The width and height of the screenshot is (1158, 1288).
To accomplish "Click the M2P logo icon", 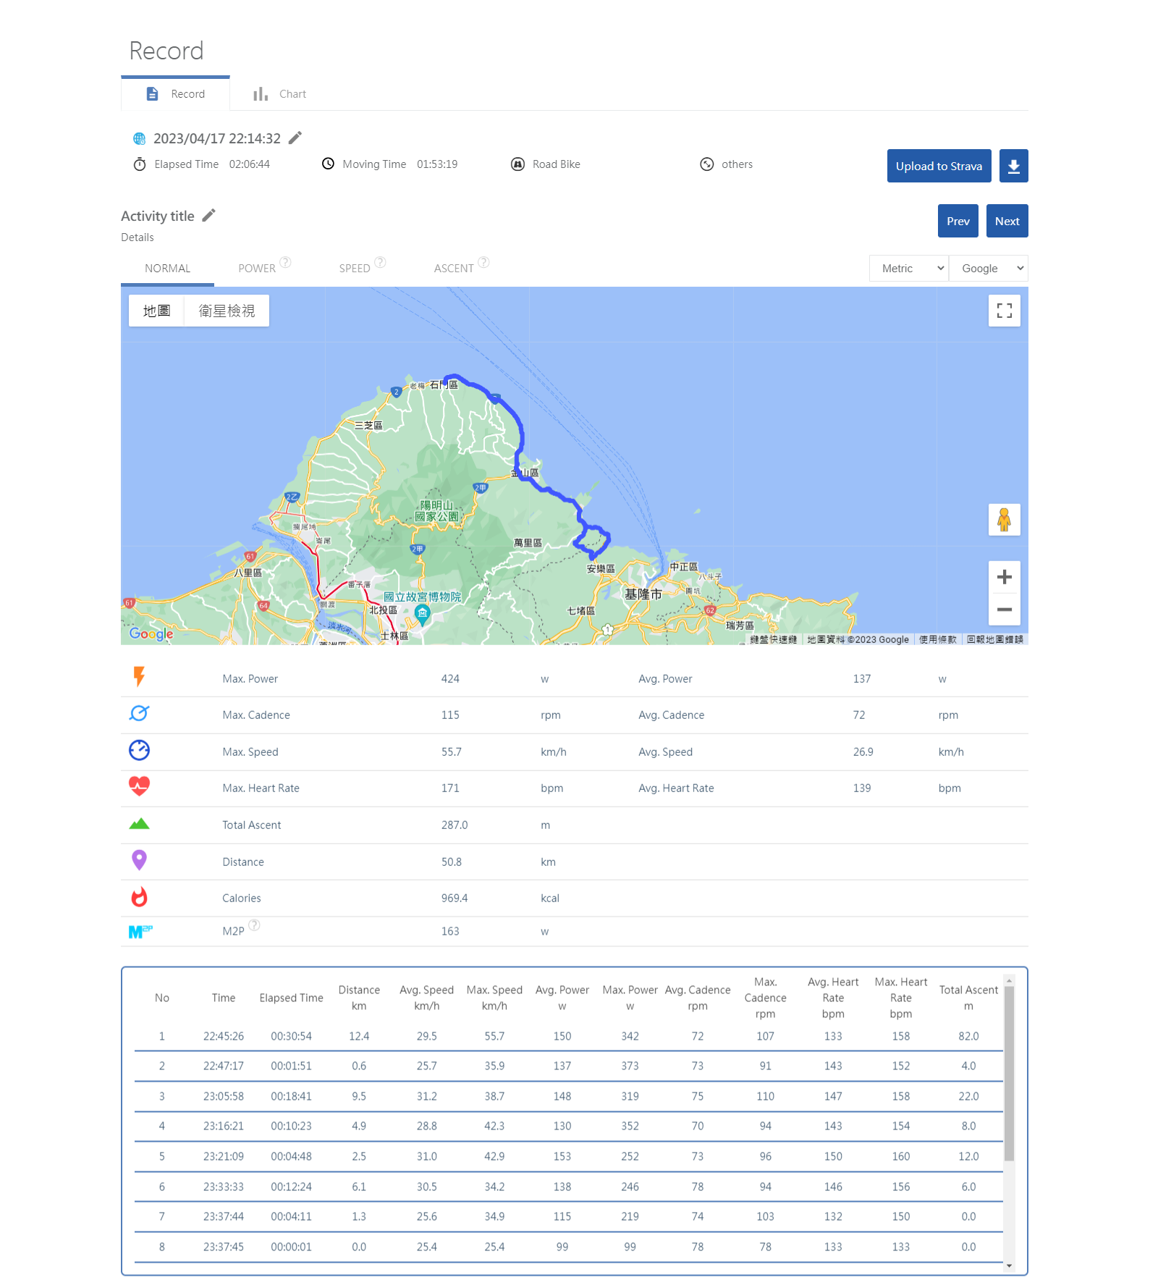I will 140,932.
